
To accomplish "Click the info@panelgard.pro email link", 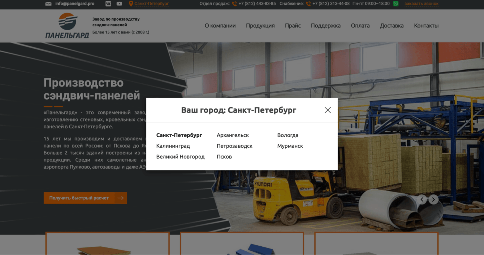I will click(x=75, y=4).
